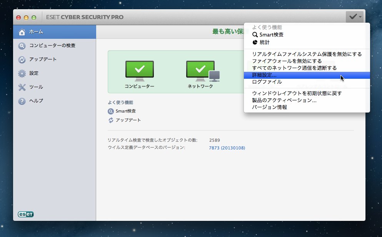Viewport: 382px width, 237px height.
Task: Click the green zoom window button
Action: pos(34,18)
